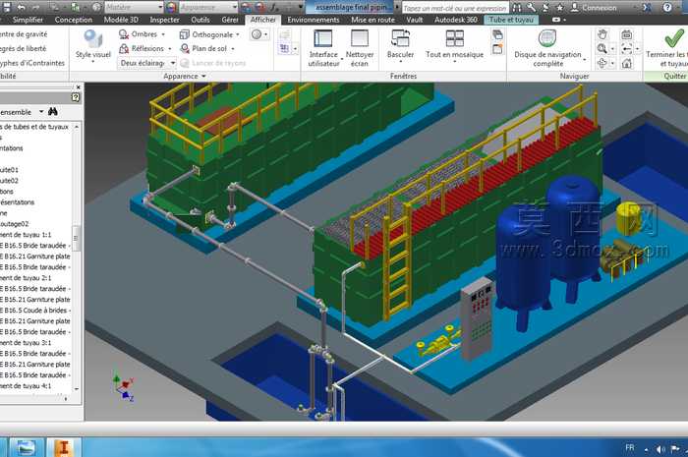Click the Look At face icon
Viewport: 688px width, 457px height.
point(627,34)
